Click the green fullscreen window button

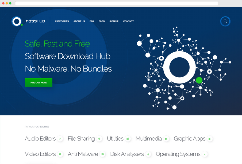click(10, 3)
